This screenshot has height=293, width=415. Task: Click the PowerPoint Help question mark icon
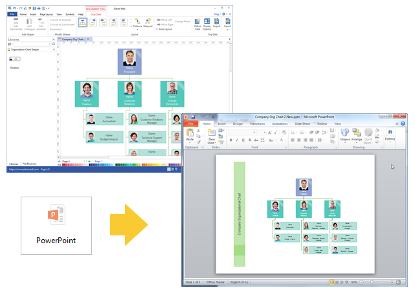pyautogui.click(x=403, y=124)
